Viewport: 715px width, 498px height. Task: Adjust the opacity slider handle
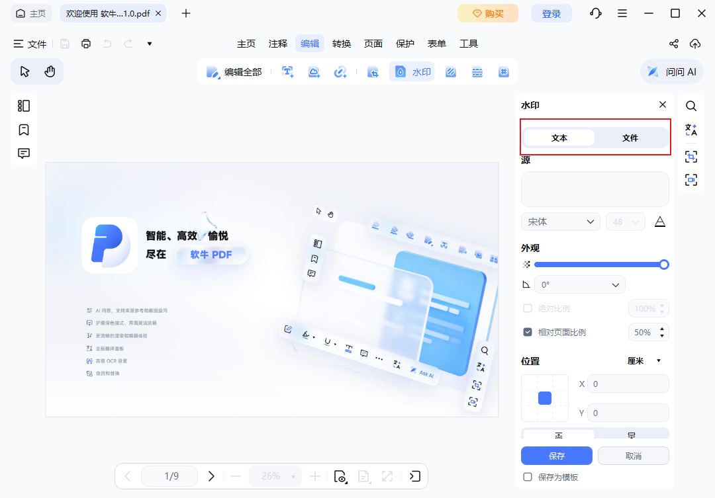point(665,265)
